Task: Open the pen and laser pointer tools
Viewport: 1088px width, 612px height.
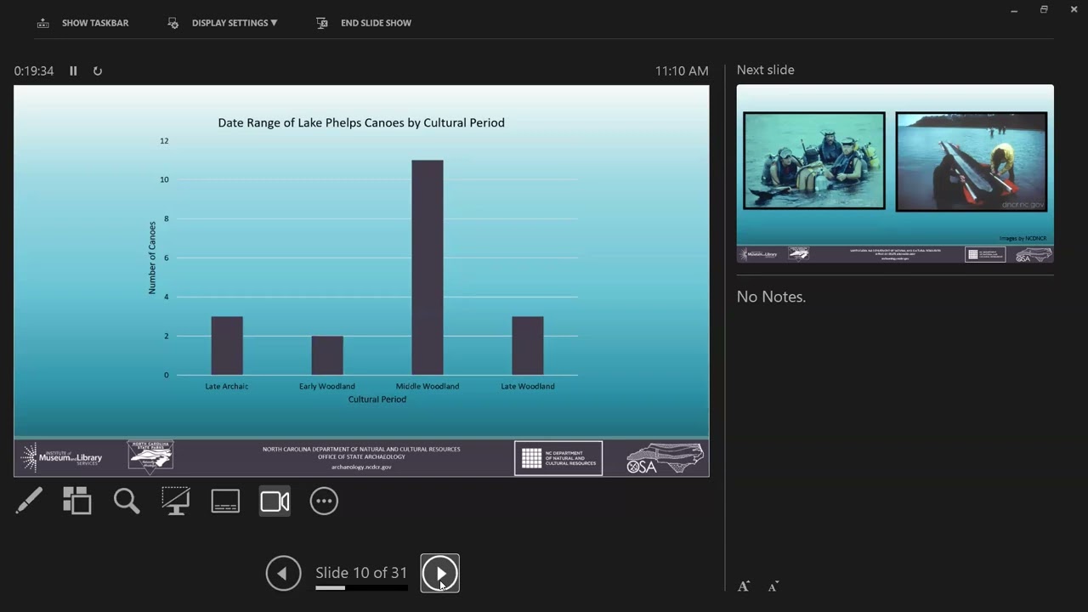Action: 29,501
